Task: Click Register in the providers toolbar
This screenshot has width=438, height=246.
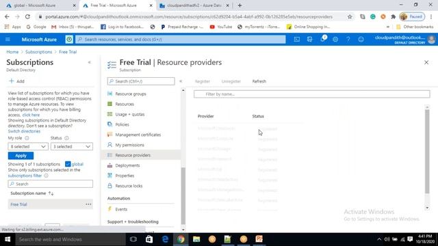Action: (203, 81)
